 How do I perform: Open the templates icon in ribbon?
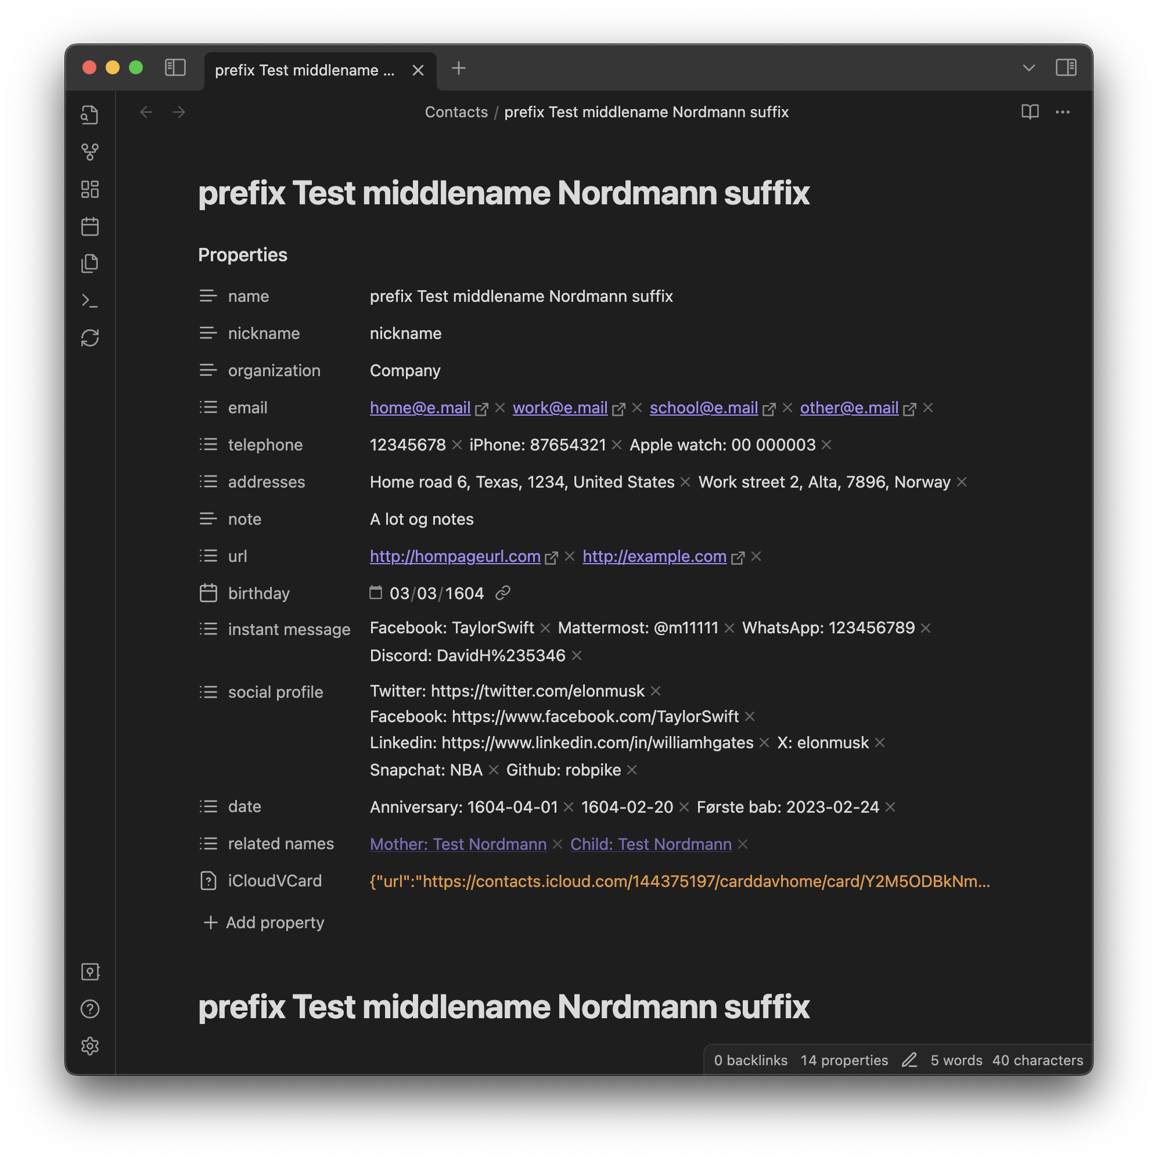(x=89, y=264)
